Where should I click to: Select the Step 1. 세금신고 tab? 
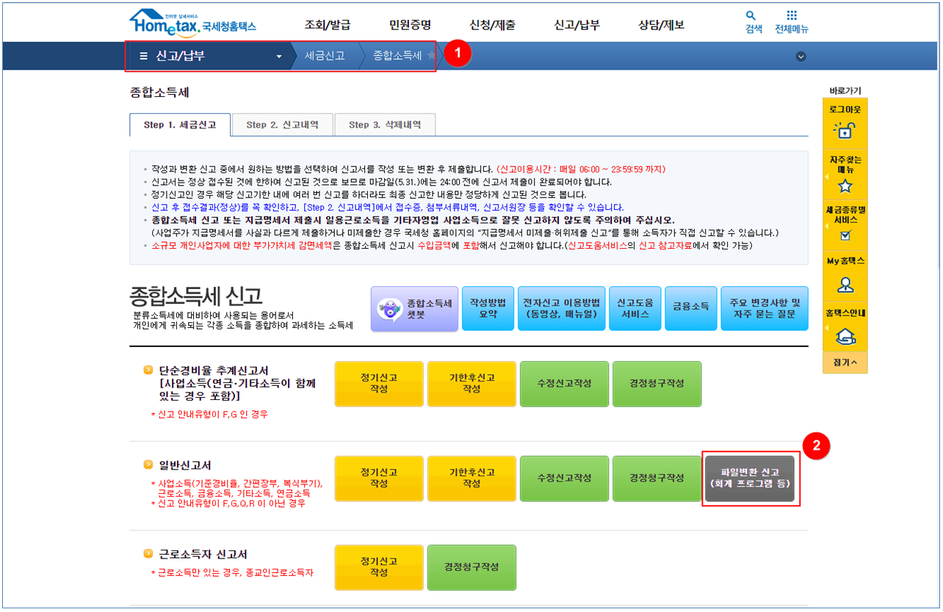click(180, 125)
